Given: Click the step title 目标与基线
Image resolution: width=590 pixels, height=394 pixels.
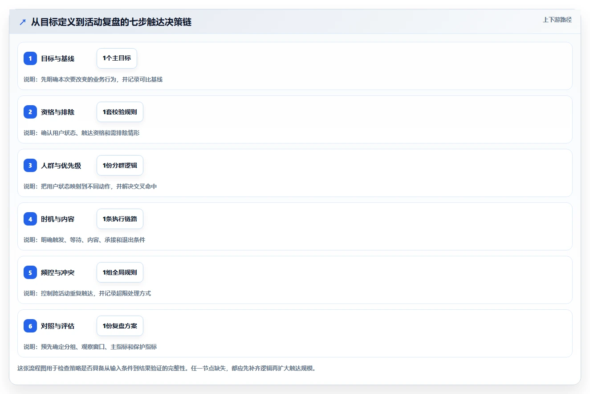Looking at the screenshot, I should pyautogui.click(x=57, y=58).
